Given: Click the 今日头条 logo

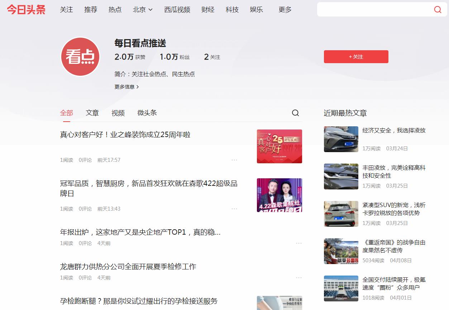Looking at the screenshot, I should [x=26, y=10].
